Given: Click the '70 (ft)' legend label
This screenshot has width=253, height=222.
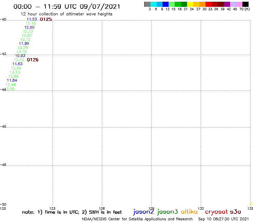Looking at the screenshot, I should (244, 9).
